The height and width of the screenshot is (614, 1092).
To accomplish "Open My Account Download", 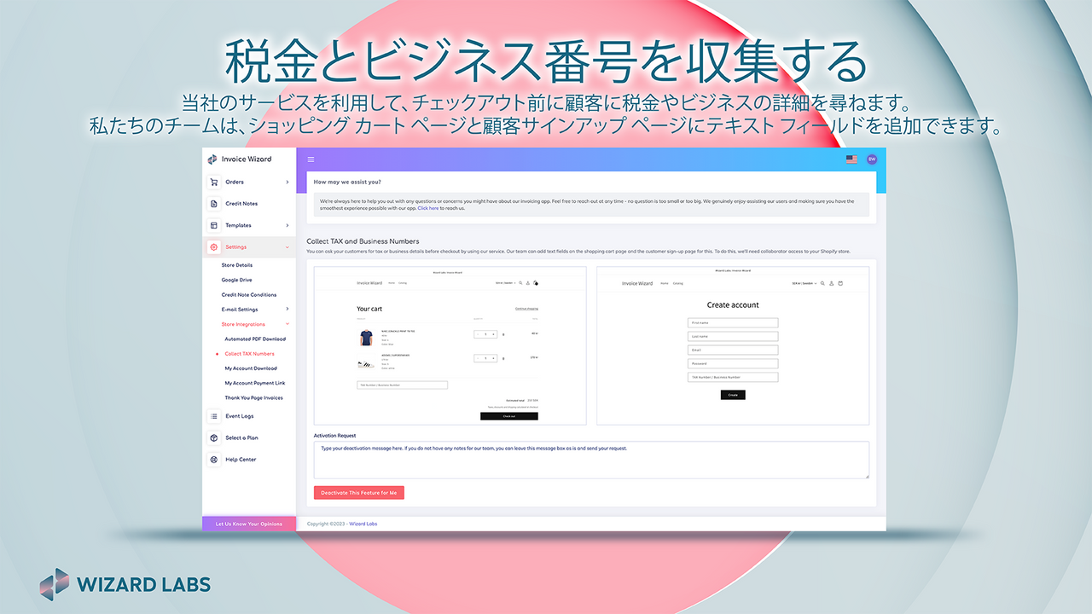I will pyautogui.click(x=251, y=368).
